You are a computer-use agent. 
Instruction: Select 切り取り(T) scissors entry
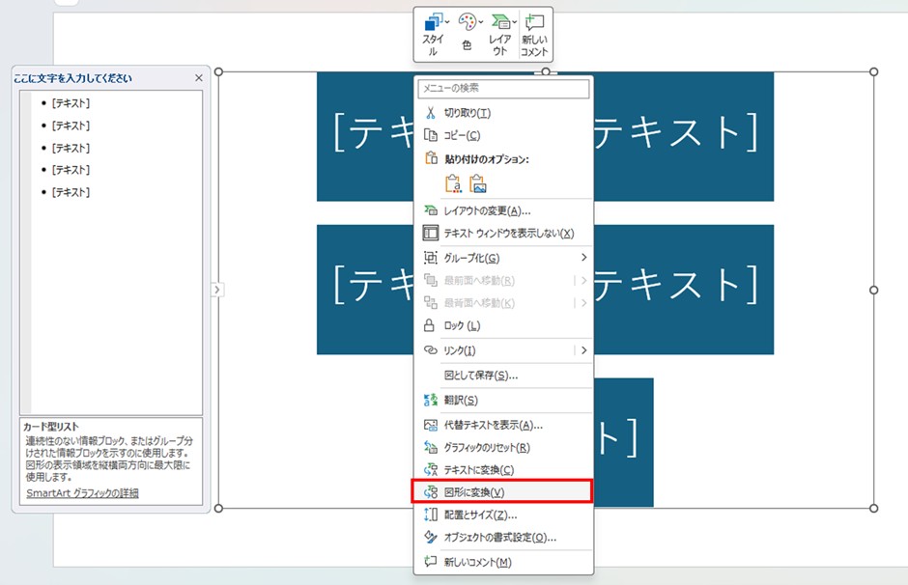[468, 113]
